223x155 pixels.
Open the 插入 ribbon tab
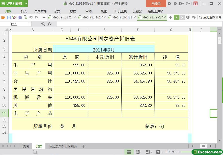[x=24, y=11]
